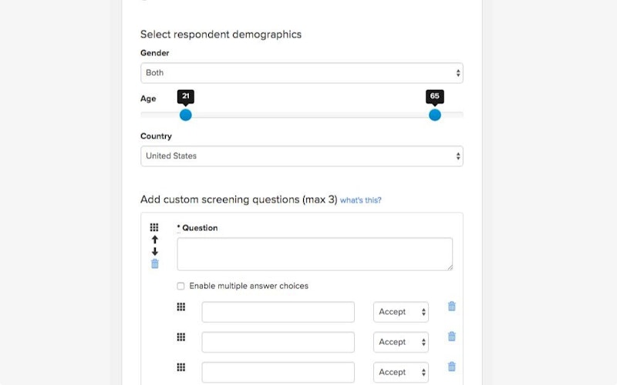
Task: Open the second answer's Accept dropdown
Action: 401,342
